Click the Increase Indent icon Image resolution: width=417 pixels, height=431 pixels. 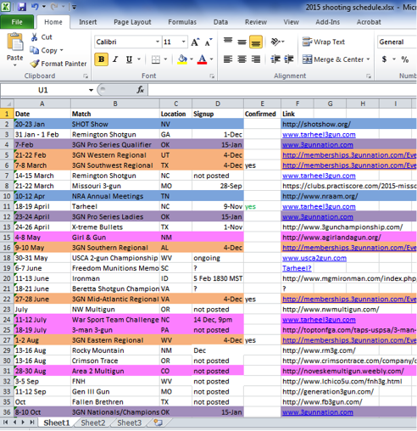pos(289,59)
